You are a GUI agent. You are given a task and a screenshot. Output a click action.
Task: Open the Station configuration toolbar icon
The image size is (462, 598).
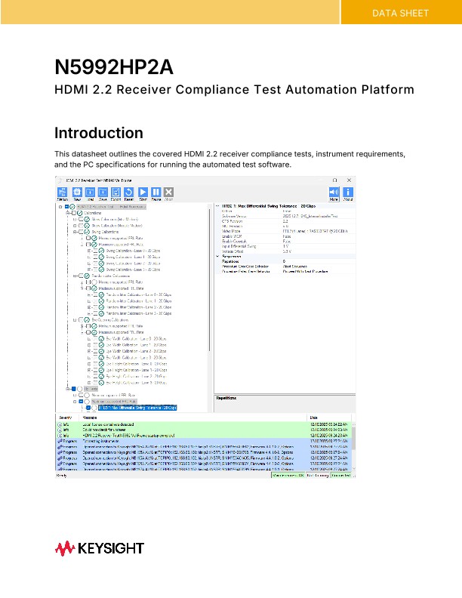tap(63, 193)
